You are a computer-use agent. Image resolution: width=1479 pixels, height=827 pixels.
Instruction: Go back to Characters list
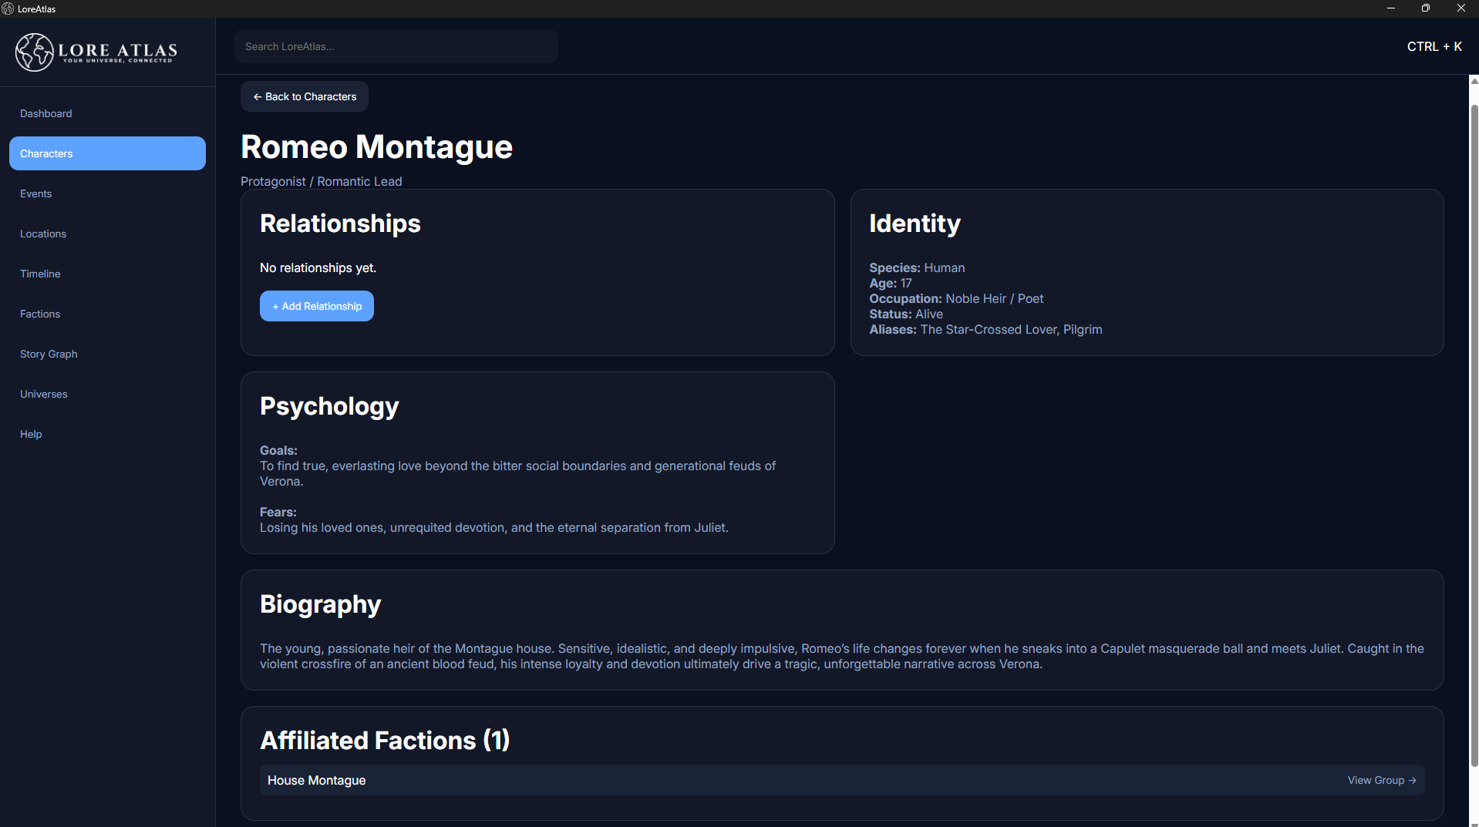[x=305, y=96]
